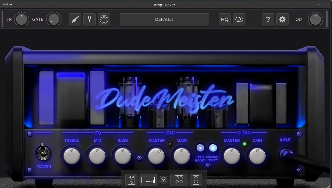Click the LEAD GAIN knob
Image resolution: width=332 pixels, height=188 pixels.
tap(182, 156)
